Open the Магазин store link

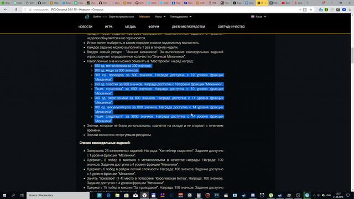pyautogui.click(x=144, y=17)
